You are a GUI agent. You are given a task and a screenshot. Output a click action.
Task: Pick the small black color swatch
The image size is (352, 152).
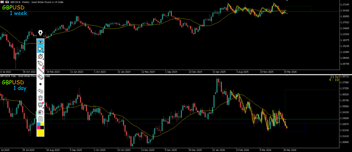42,128
